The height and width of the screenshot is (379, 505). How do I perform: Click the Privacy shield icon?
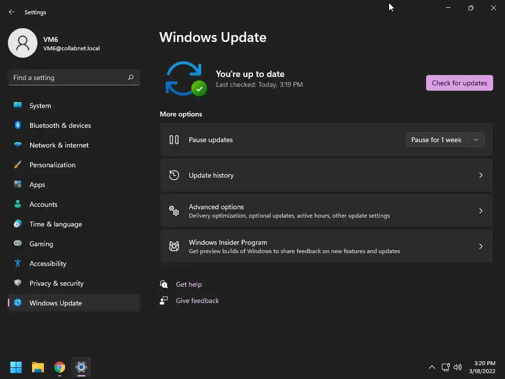point(18,283)
